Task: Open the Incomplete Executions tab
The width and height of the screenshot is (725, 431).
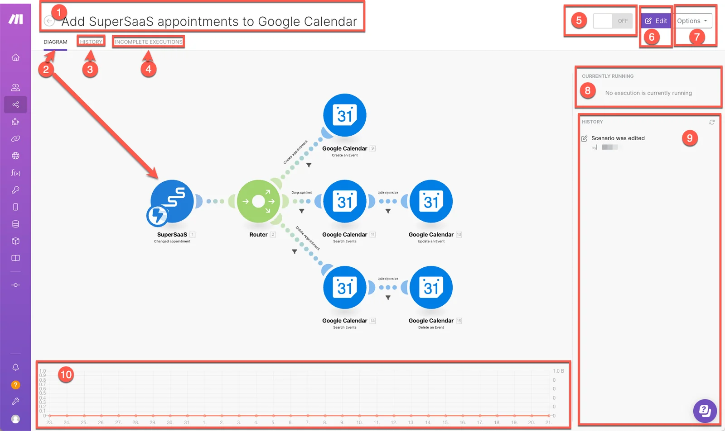Action: [149, 42]
